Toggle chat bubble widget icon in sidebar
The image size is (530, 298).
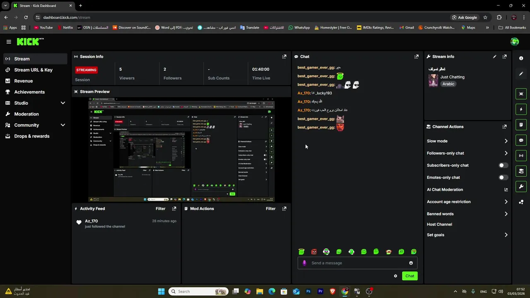pyautogui.click(x=521, y=140)
